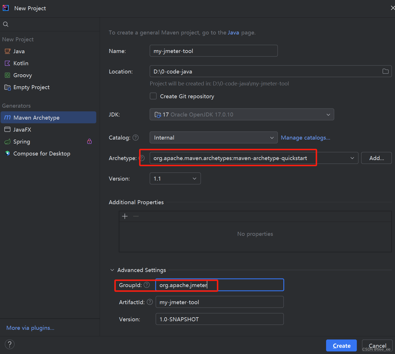This screenshot has height=354, width=395.
Task: Select Maven Archetype generator
Action: click(48, 117)
